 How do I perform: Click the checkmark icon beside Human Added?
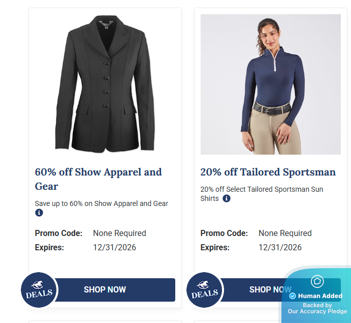[293, 296]
